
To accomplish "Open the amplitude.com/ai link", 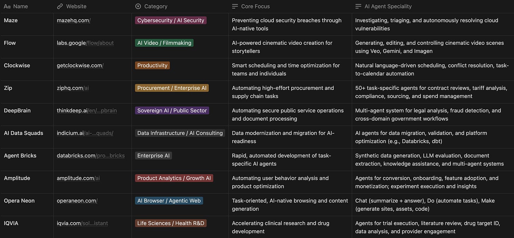I will 78,178.
